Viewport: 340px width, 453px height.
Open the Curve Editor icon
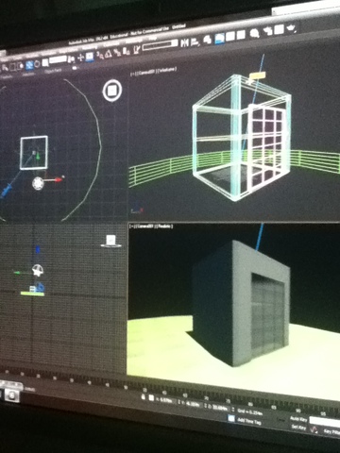pos(230,36)
